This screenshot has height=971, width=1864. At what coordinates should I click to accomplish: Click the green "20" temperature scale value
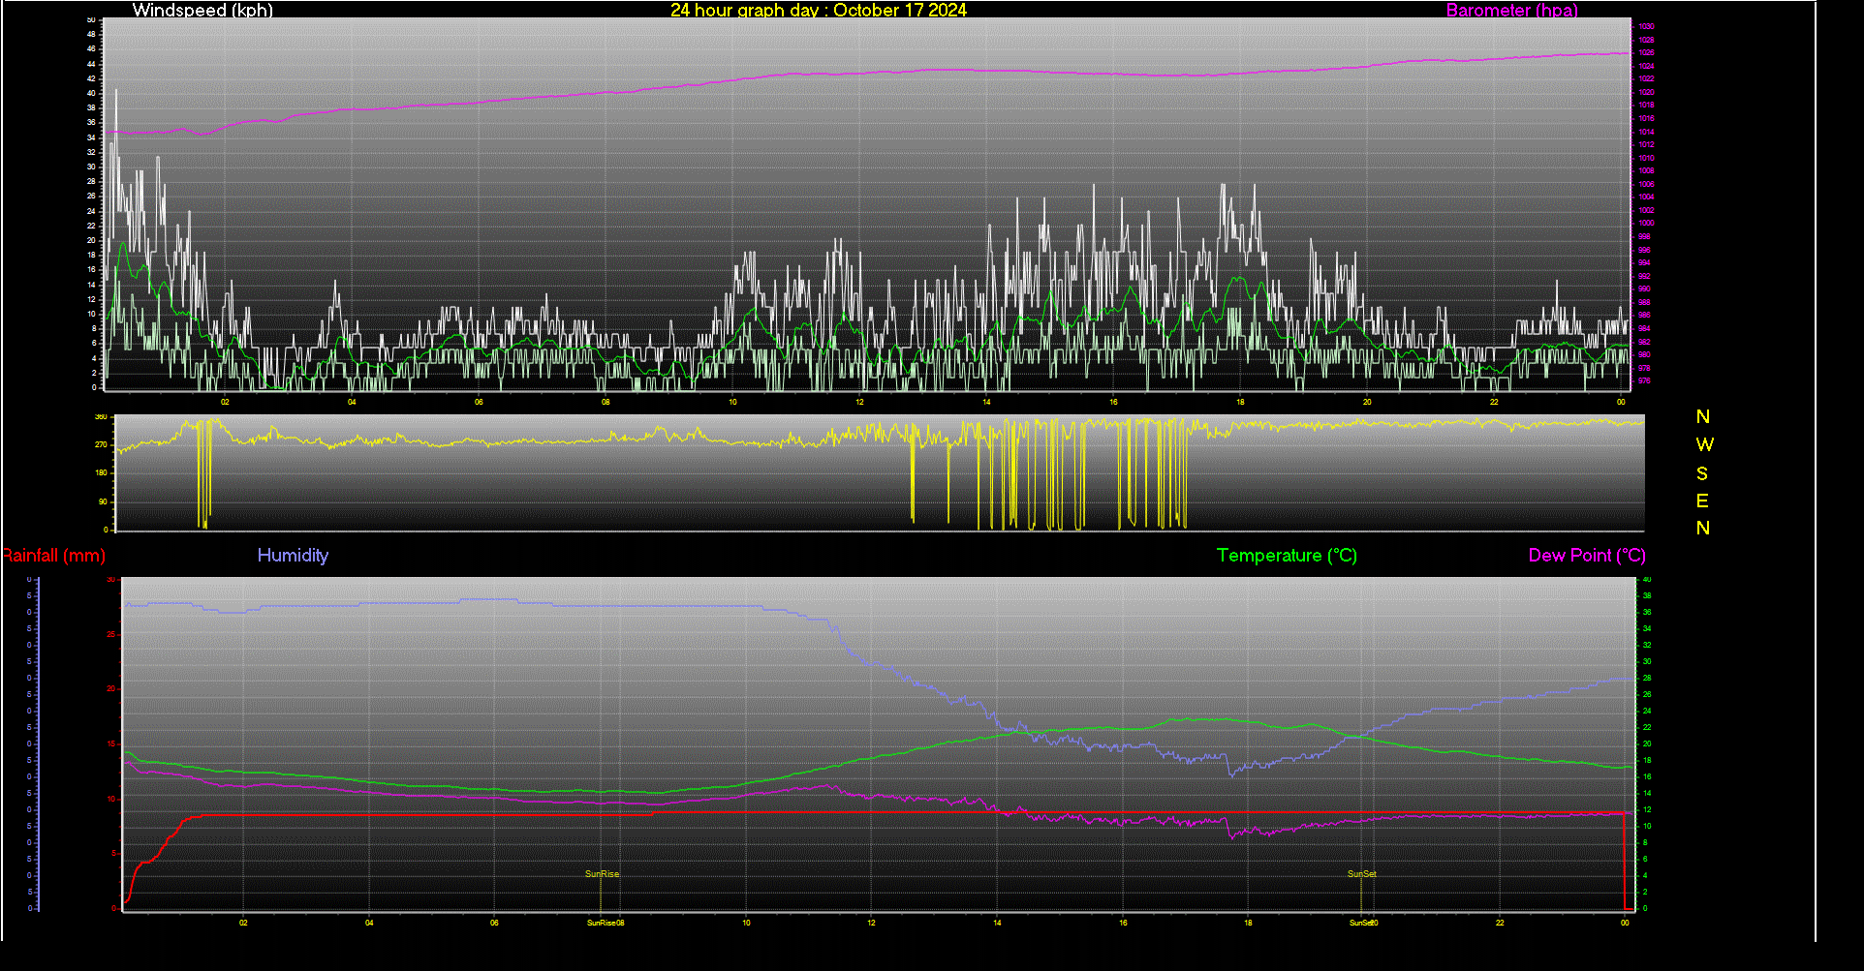tap(1647, 744)
